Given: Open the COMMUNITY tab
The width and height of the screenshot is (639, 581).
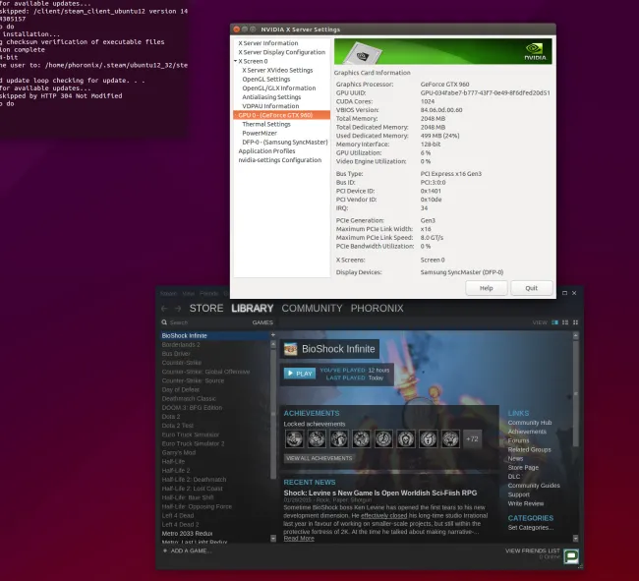Looking at the screenshot, I should tap(313, 308).
